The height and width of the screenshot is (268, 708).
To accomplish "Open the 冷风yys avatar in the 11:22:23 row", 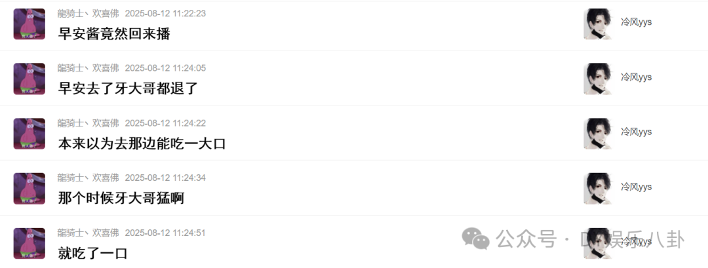I will (x=598, y=24).
